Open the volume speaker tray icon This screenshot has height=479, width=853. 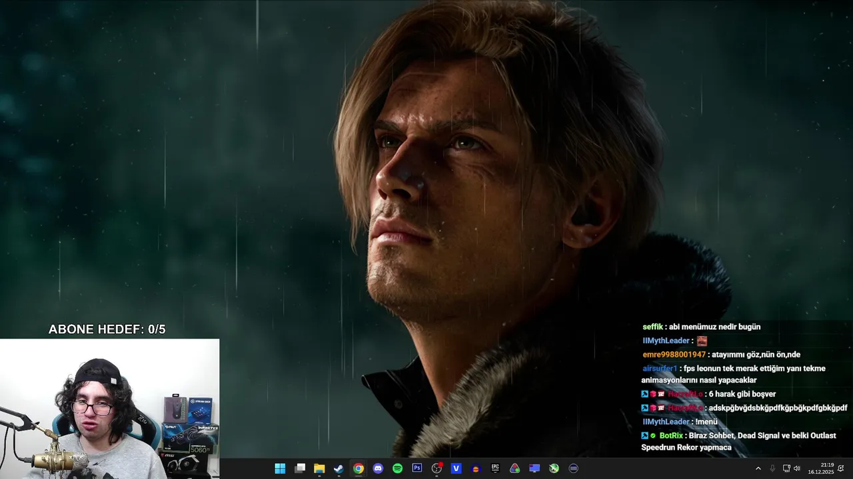[x=797, y=468]
